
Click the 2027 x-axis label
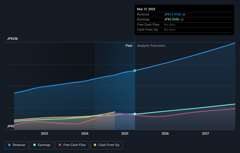(206, 134)
